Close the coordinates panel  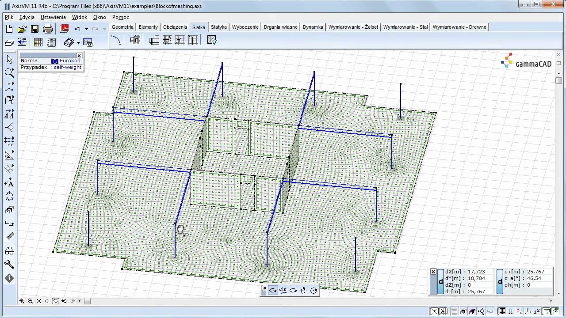click(x=433, y=272)
